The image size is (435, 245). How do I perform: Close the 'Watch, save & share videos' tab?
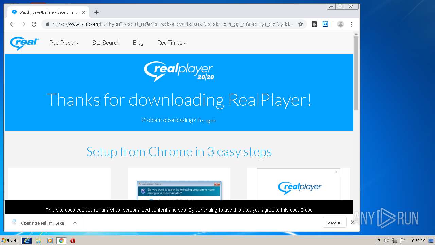84,12
